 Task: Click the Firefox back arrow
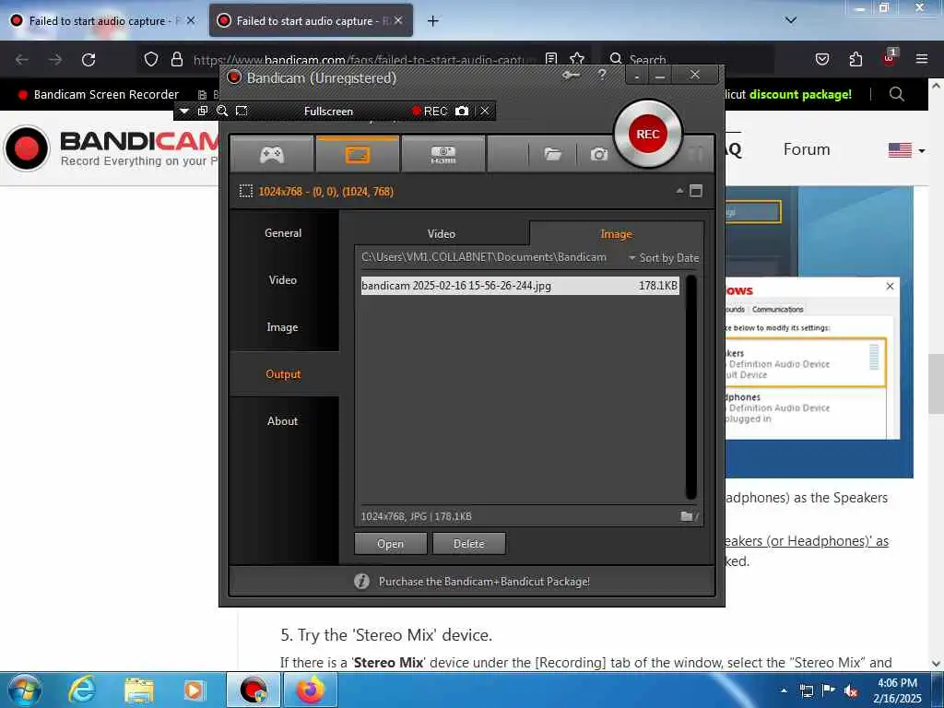coord(22,60)
